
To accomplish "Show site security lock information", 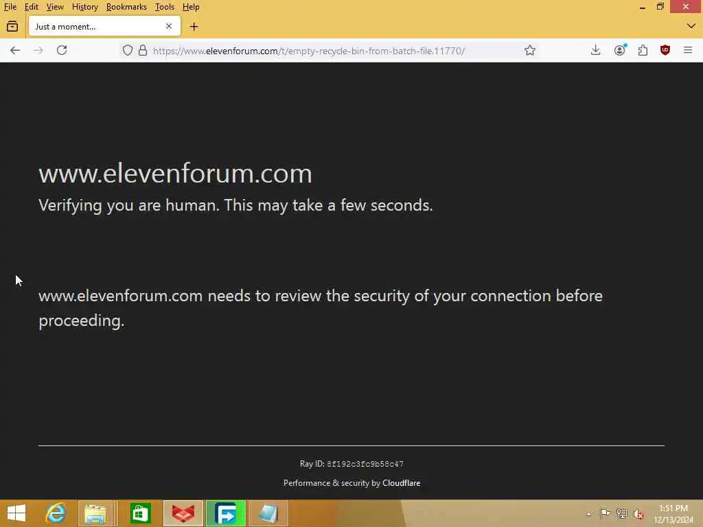I will (143, 50).
